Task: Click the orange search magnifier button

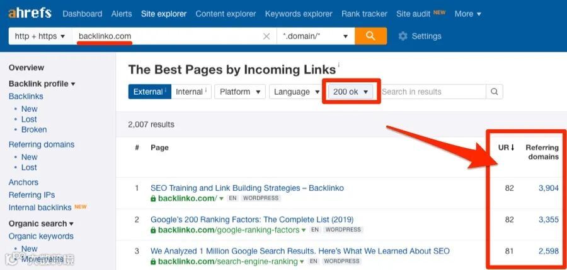Action: 370,36
